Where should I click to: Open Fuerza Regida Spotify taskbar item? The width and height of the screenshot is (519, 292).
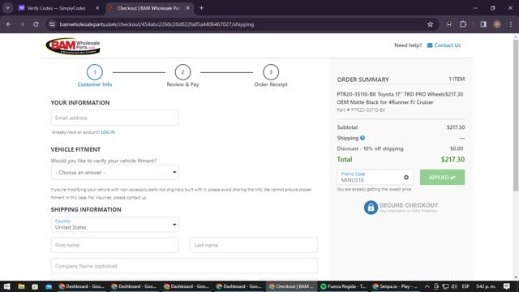[x=344, y=286]
